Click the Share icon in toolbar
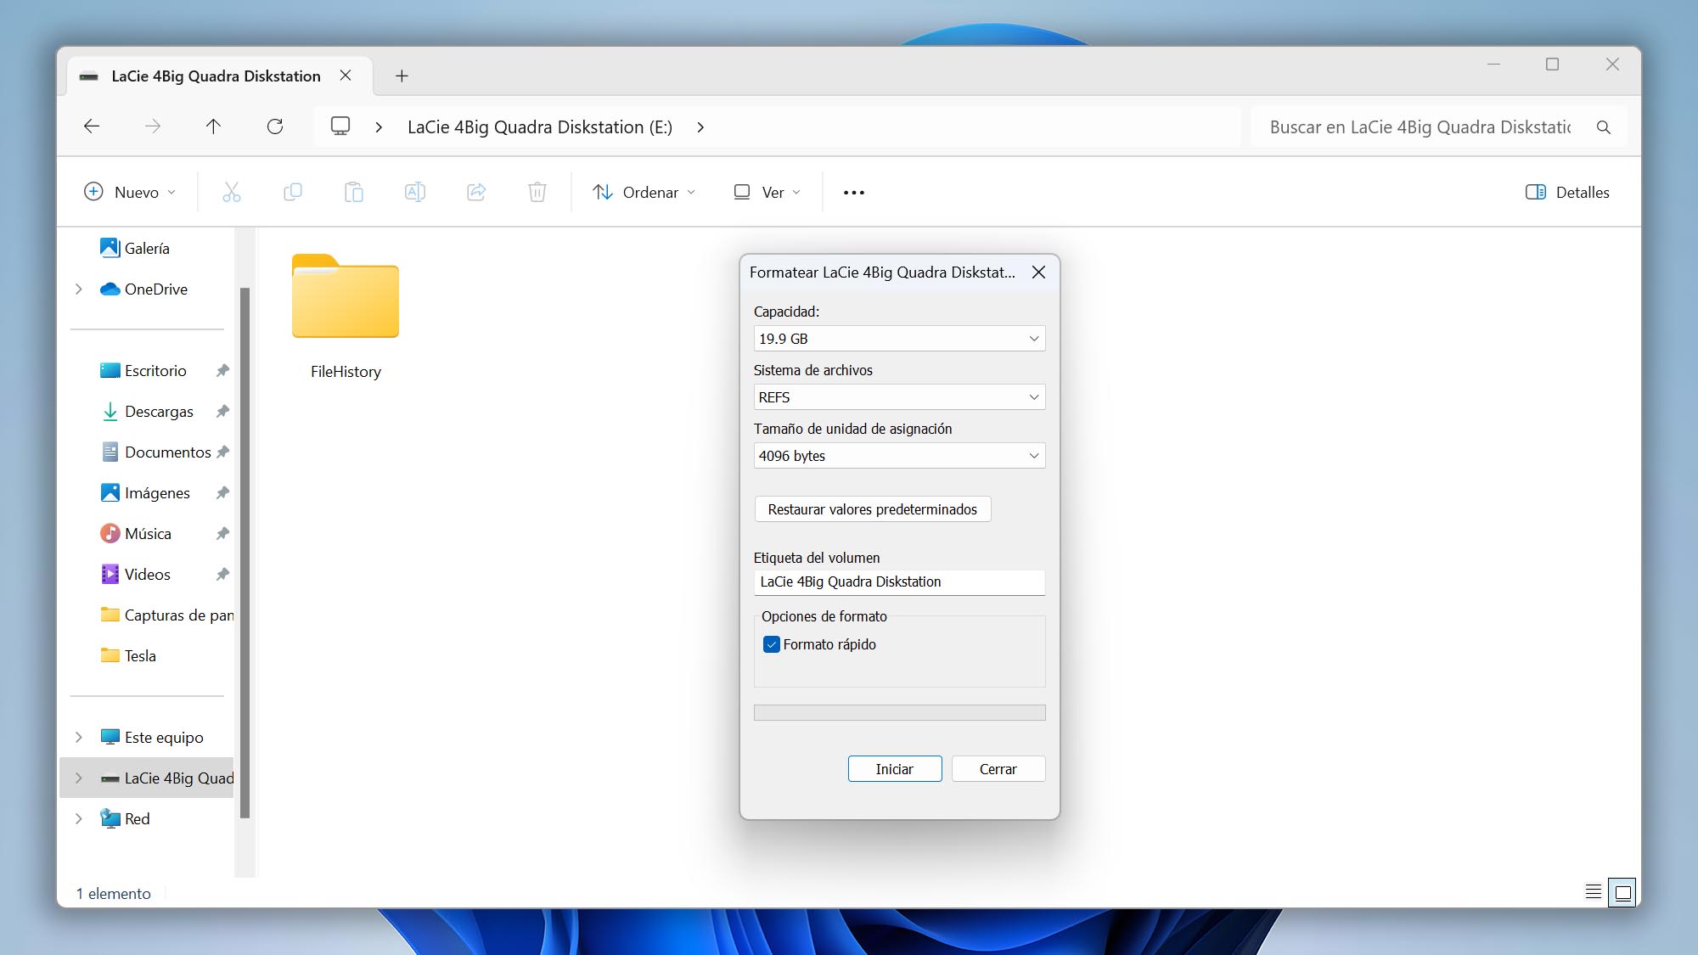1698x955 pixels. [x=476, y=193]
